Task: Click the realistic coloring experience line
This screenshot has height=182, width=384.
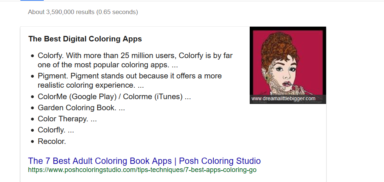Action: 91,85
